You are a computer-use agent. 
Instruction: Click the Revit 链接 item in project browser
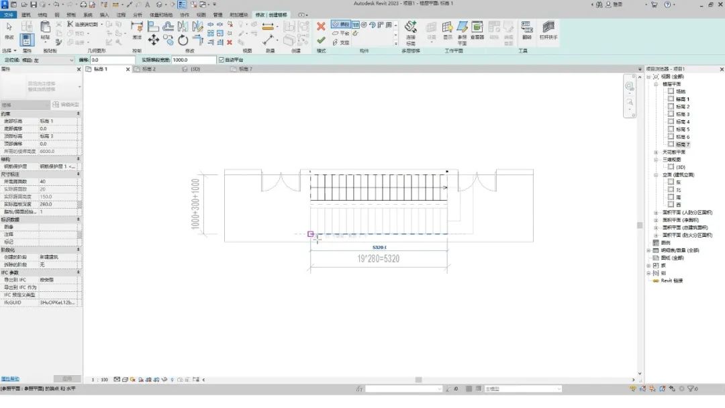(672, 281)
